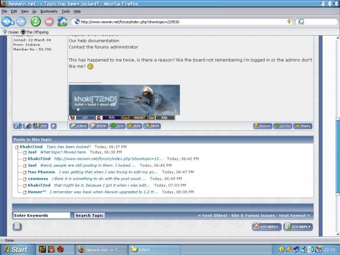Go to the home page via house icon
Viewport: 340px width, 255px height.
click(62, 21)
